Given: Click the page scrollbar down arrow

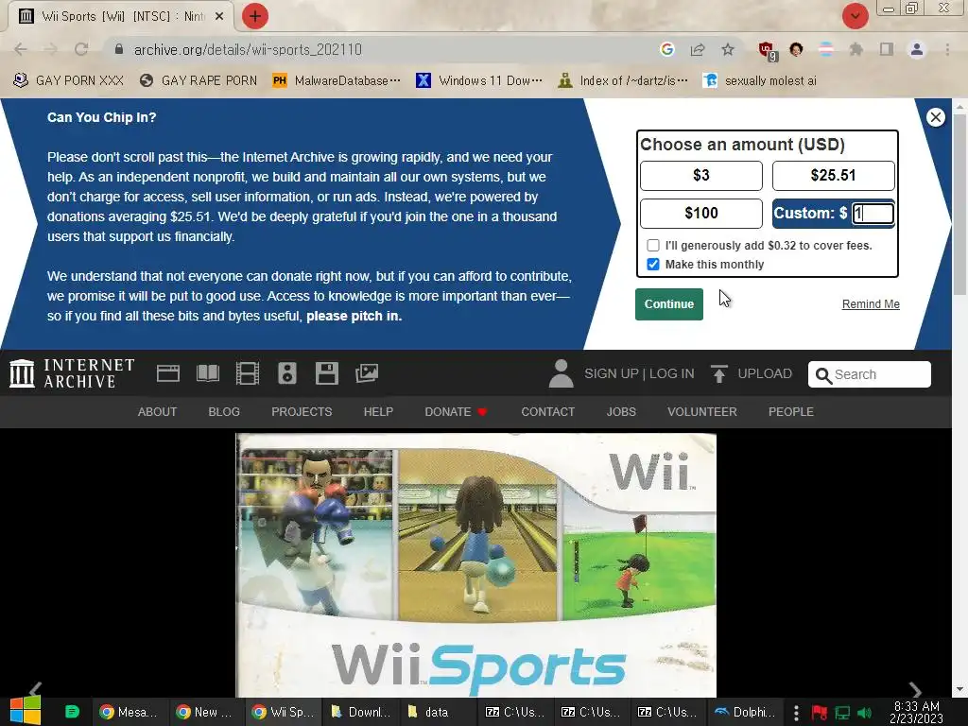Looking at the screenshot, I should click(x=959, y=689).
